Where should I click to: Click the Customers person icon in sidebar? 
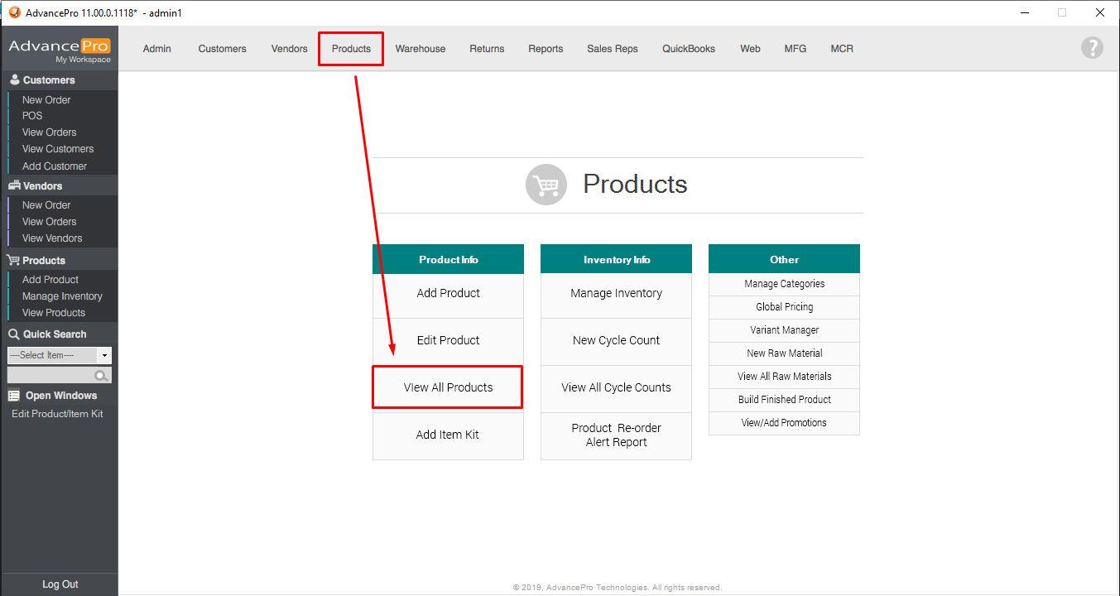14,80
